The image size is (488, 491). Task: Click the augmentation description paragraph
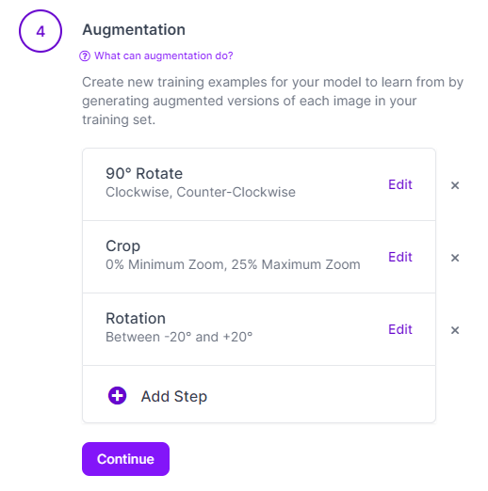[272, 101]
